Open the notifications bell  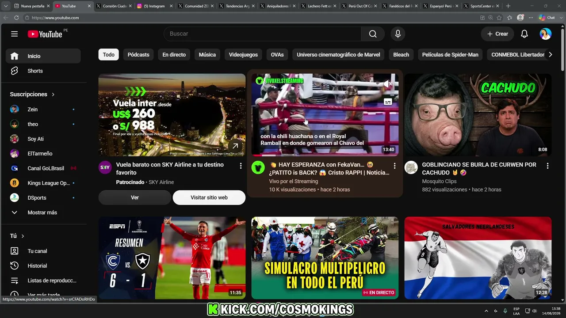[x=524, y=34]
